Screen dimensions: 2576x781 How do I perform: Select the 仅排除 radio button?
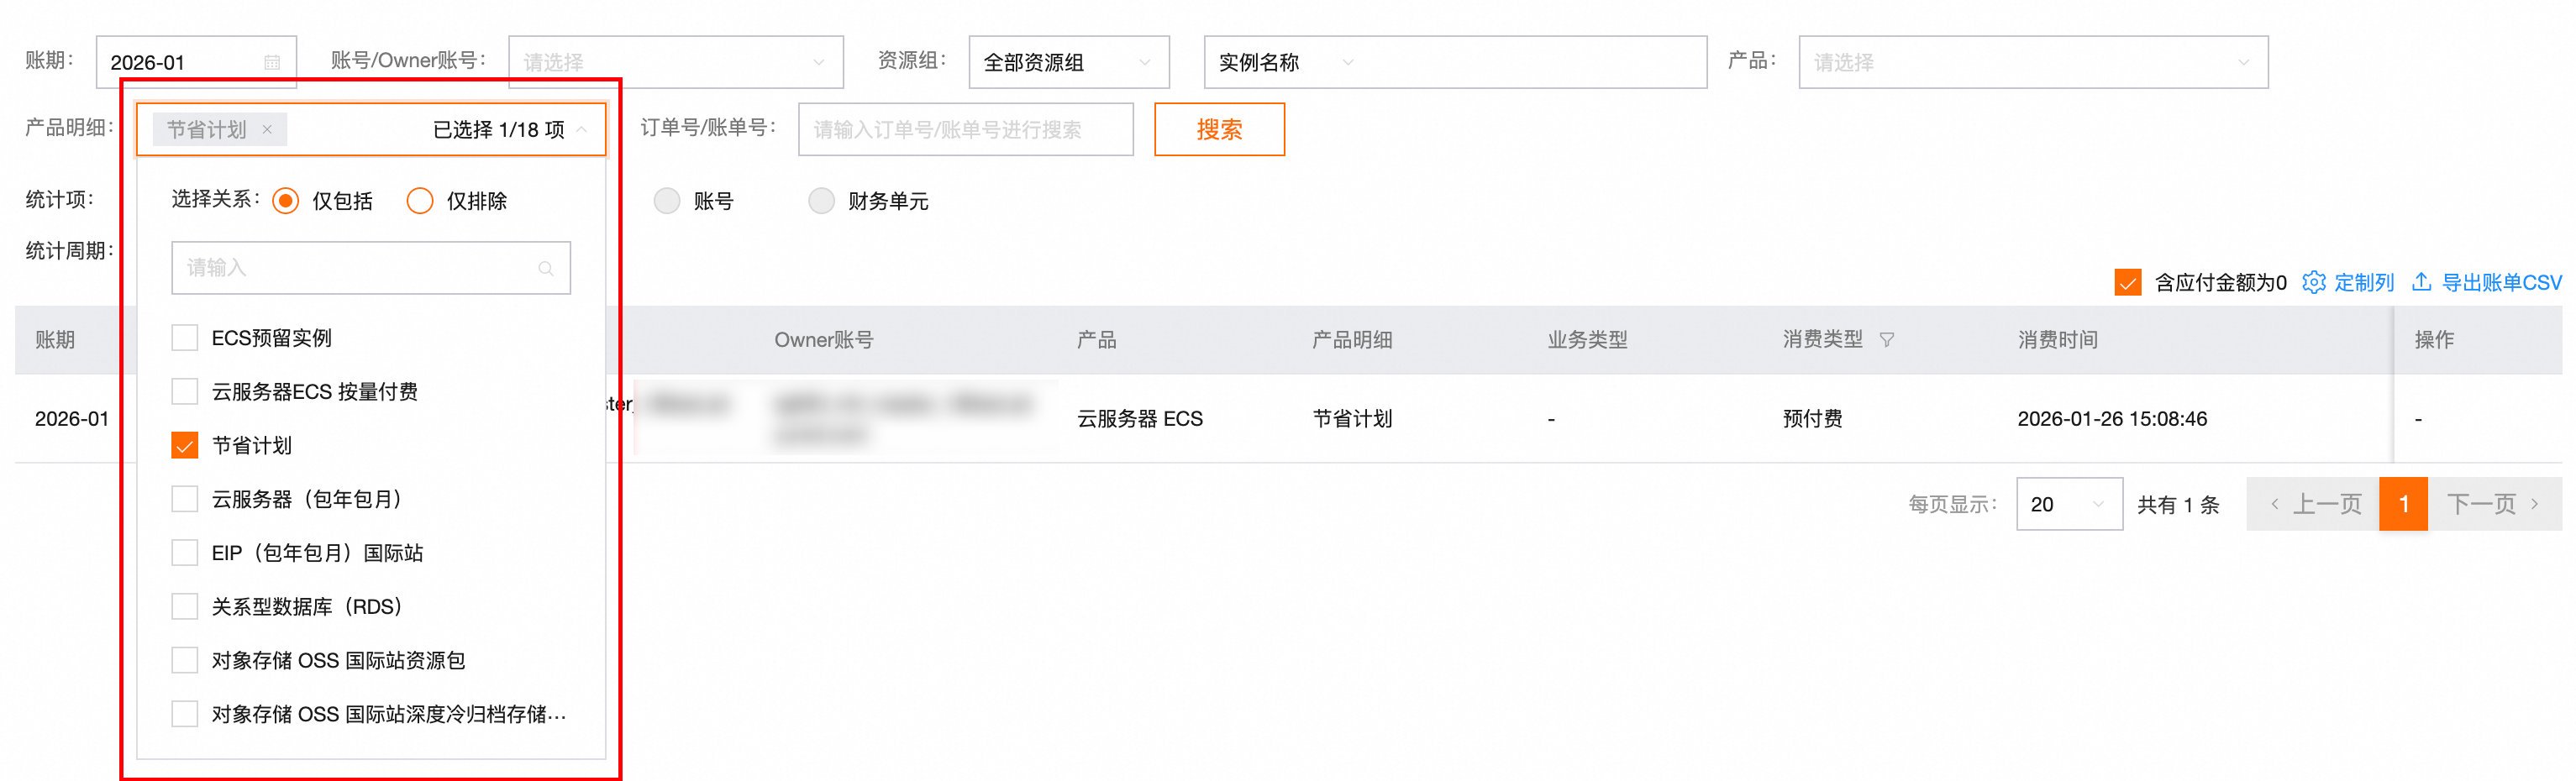420,201
